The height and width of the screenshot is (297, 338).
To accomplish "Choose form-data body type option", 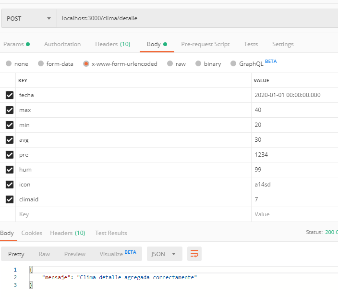I will (x=41, y=63).
